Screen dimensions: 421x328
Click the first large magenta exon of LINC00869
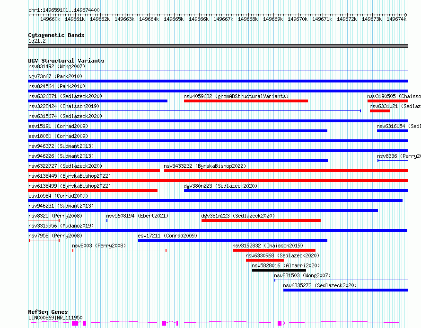pyautogui.click(x=75, y=323)
